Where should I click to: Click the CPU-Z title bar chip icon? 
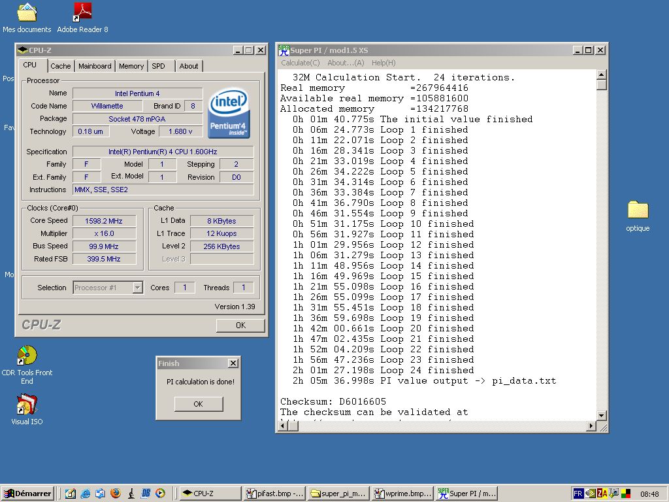tap(23, 50)
